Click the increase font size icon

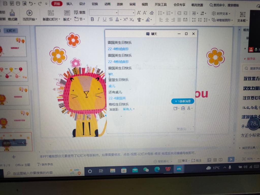139,13
